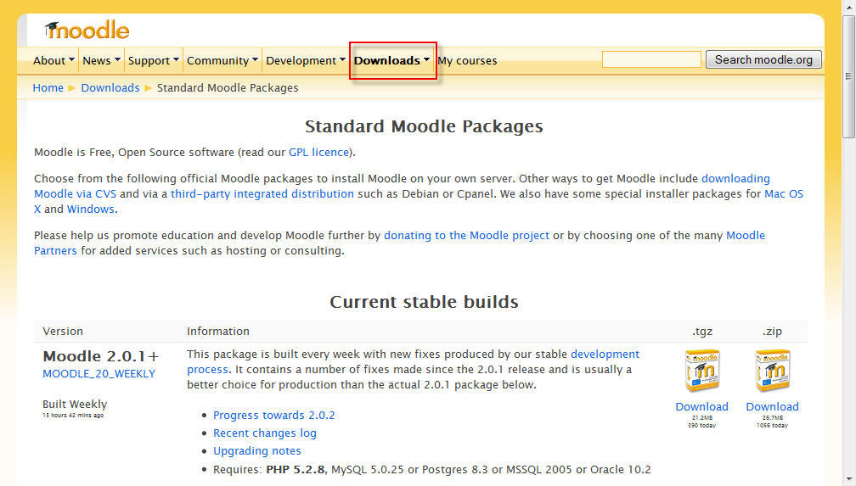856x486 pixels.
Task: Open MOODLE_20_WEEKLY version link
Action: click(99, 373)
